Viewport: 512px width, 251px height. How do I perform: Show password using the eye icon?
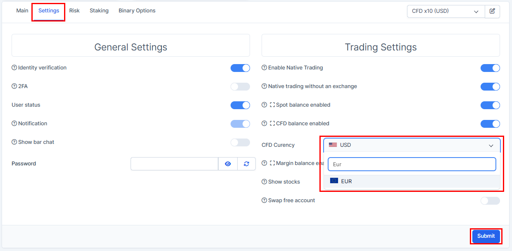(x=228, y=164)
